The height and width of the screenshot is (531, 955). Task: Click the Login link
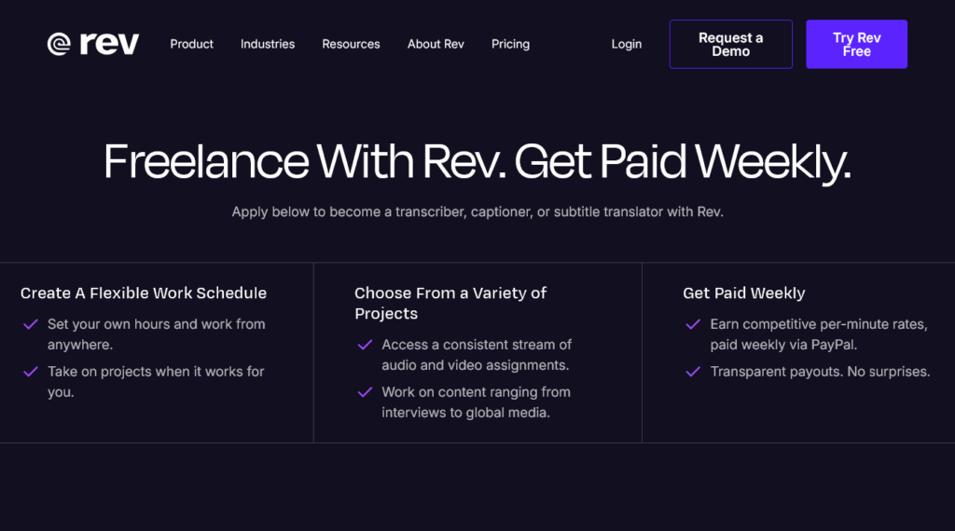(x=626, y=44)
